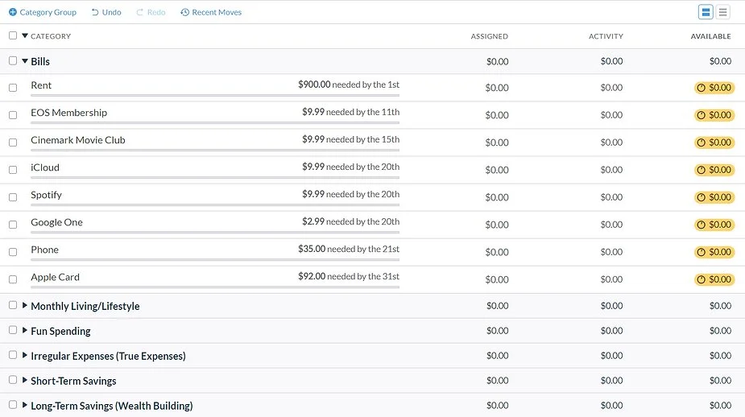The height and width of the screenshot is (417, 745).
Task: Click the Phone goal progress bar
Action: [215, 259]
